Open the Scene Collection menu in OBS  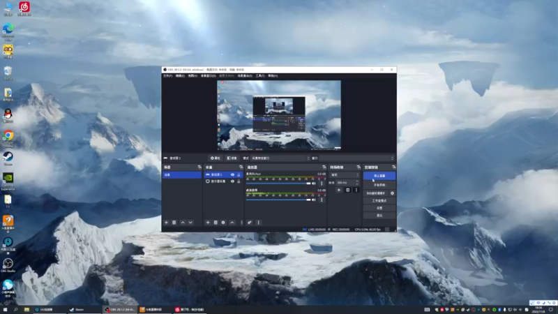click(x=245, y=76)
